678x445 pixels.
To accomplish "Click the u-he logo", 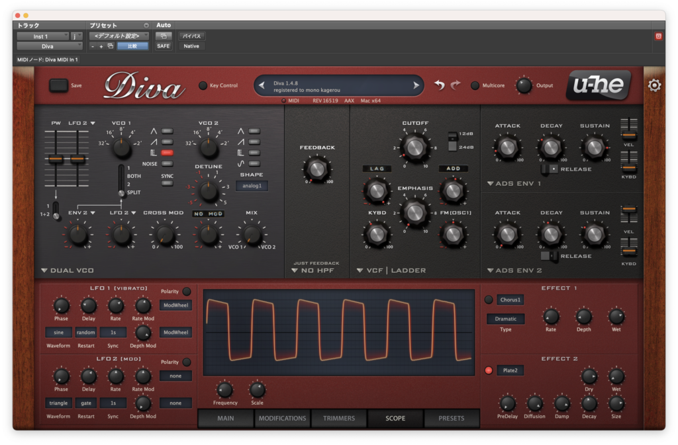I will (x=599, y=85).
